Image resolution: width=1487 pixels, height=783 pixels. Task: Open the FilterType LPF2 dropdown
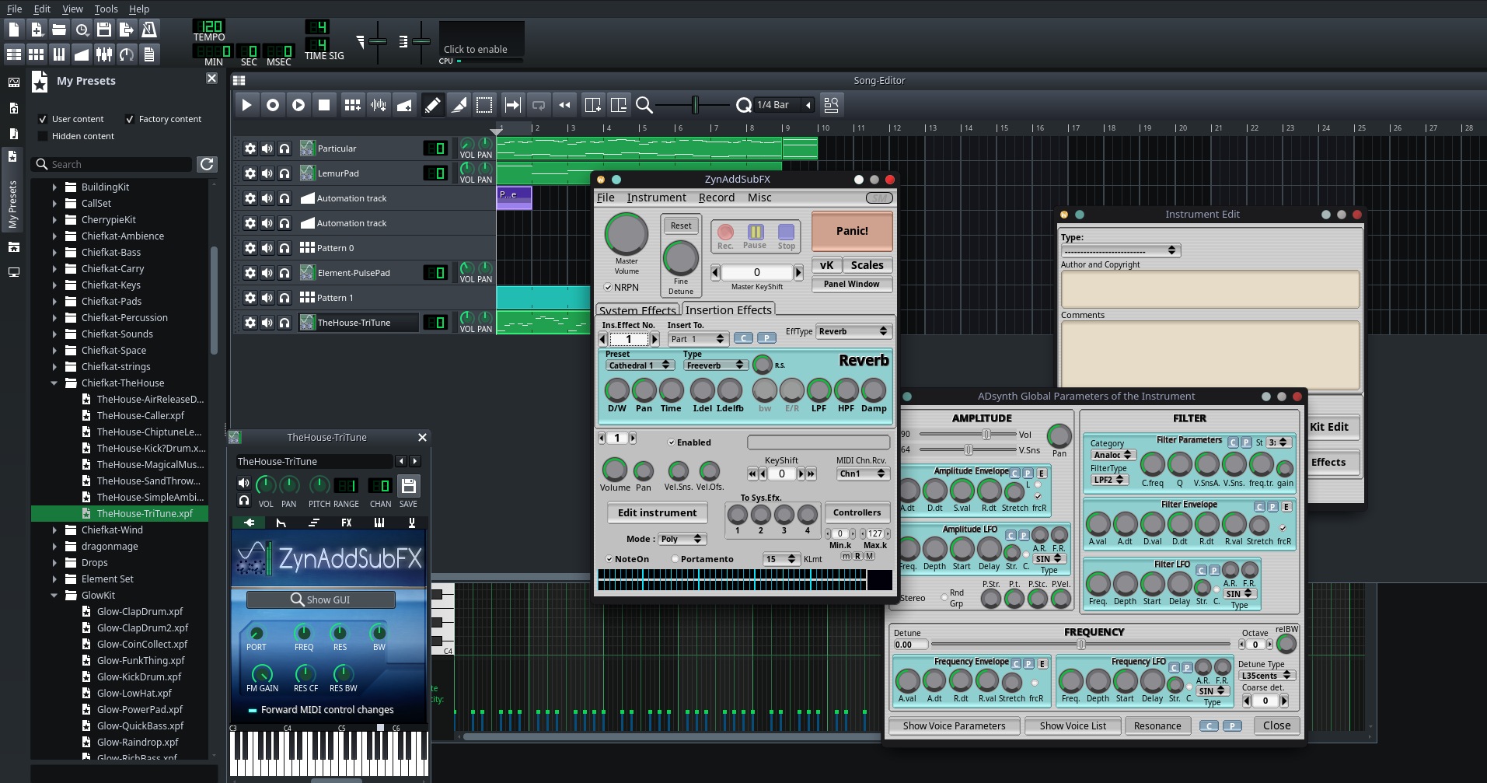tap(1109, 480)
